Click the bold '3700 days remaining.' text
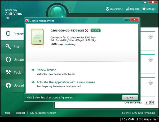 pos(64,44)
